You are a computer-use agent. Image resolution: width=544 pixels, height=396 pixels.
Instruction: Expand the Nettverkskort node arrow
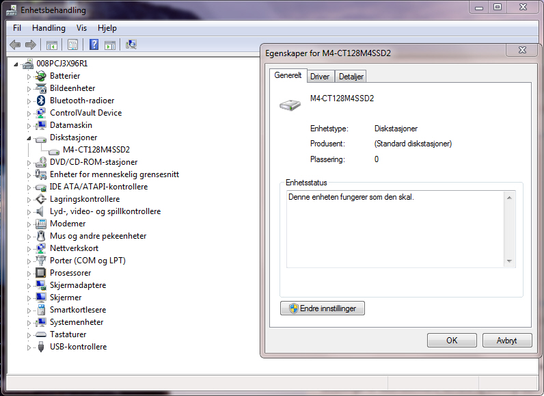[x=29, y=249]
